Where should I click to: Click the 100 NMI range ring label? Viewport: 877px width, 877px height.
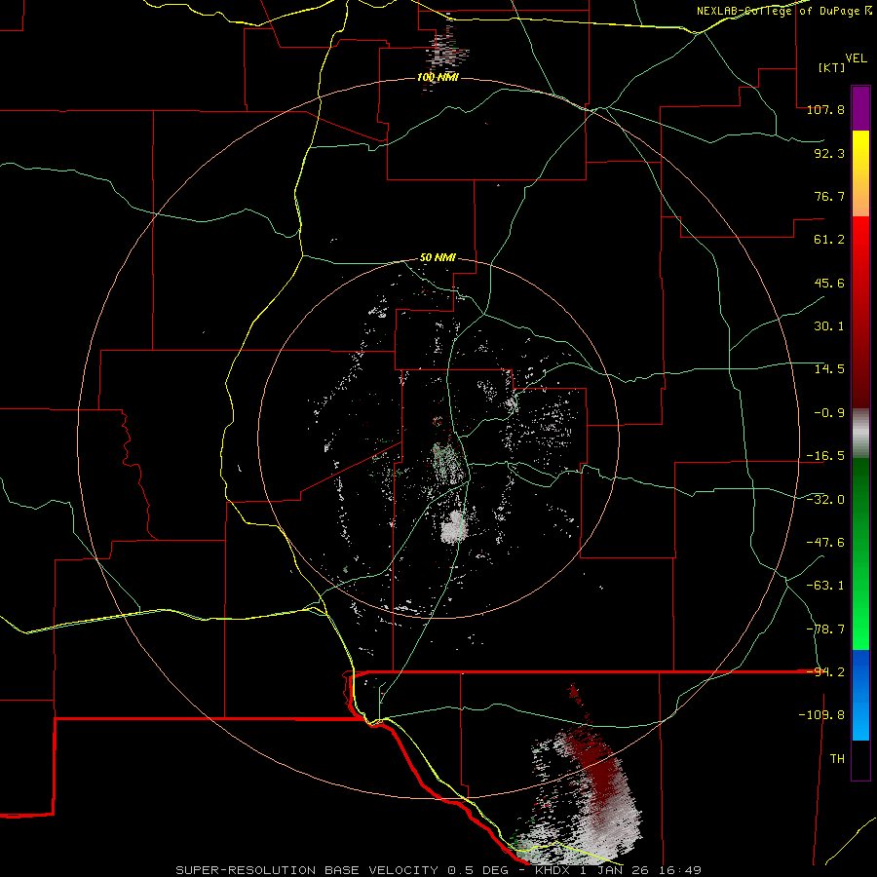click(438, 77)
